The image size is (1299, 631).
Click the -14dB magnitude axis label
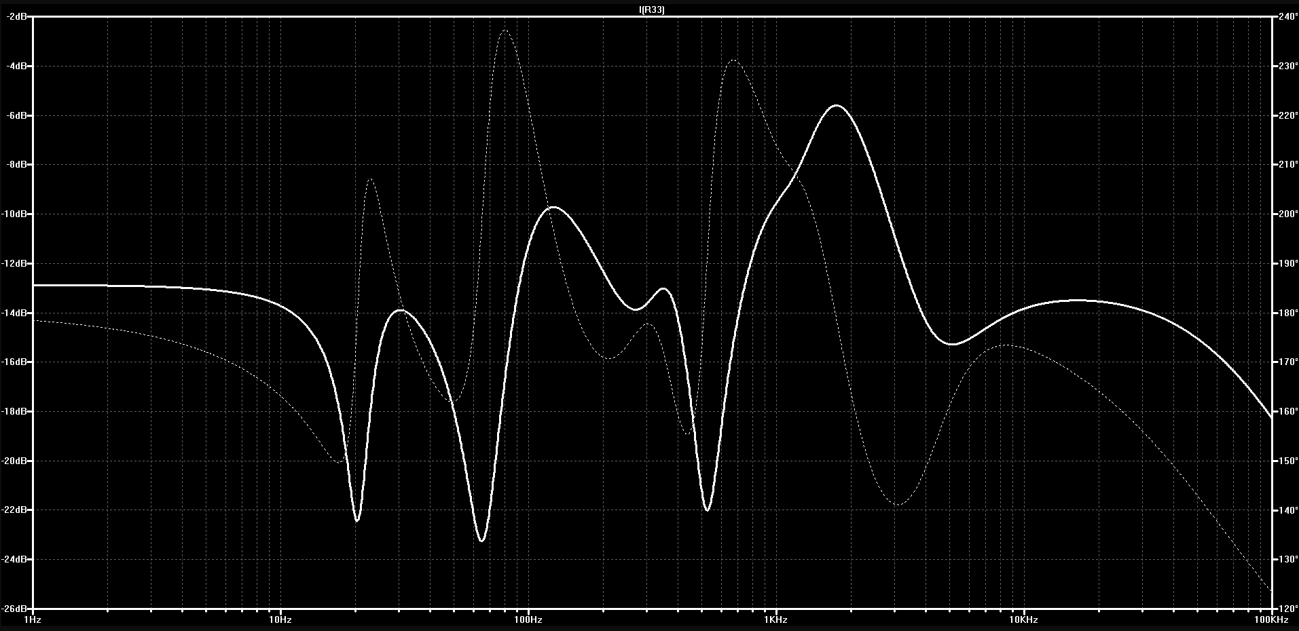coord(14,313)
